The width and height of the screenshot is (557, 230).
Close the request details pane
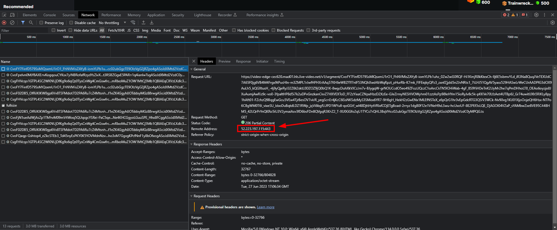(193, 61)
